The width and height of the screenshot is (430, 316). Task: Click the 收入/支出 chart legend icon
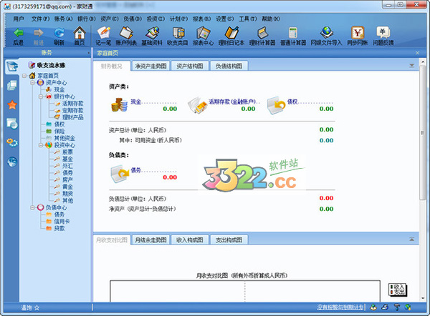click(x=398, y=290)
